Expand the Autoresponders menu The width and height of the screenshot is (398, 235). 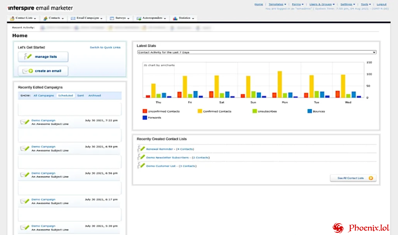click(152, 18)
